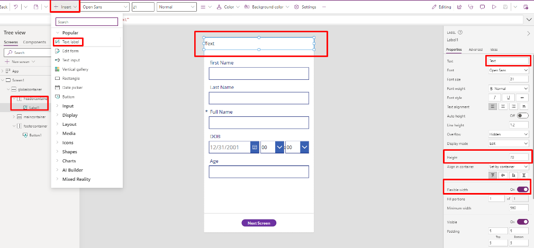Open the Insert menu
This screenshot has height=248, width=534.
point(65,7)
